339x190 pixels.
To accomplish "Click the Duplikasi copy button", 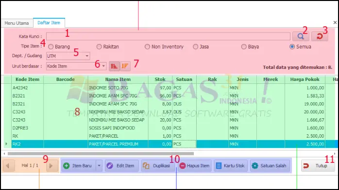I will pyautogui.click(x=158, y=166).
